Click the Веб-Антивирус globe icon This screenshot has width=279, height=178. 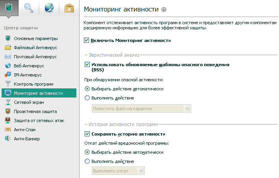coord(8,66)
